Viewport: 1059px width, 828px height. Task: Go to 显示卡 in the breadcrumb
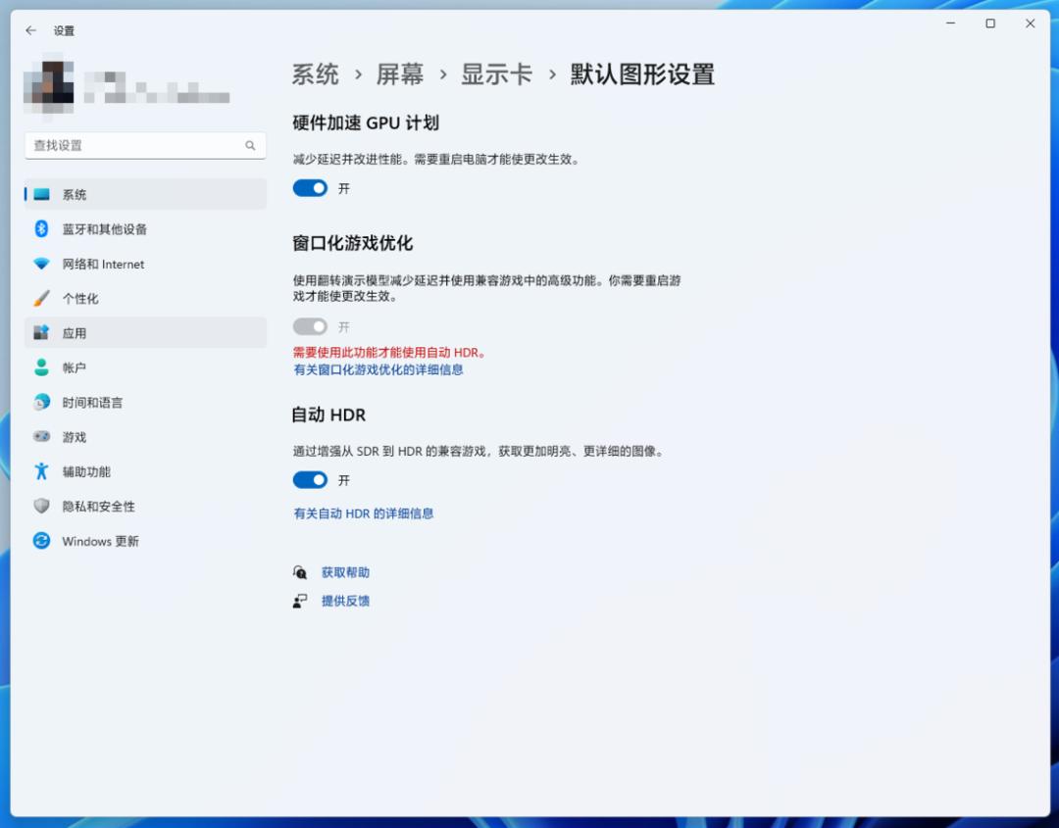496,74
